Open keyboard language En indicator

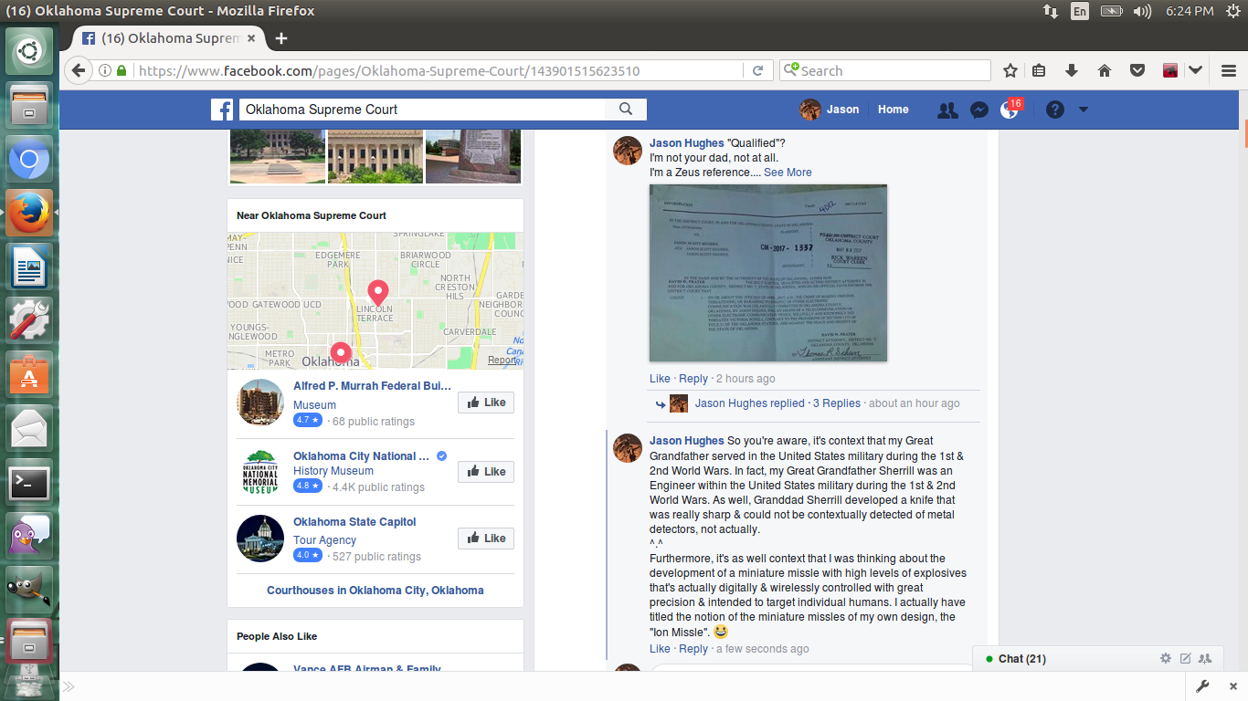(1080, 11)
